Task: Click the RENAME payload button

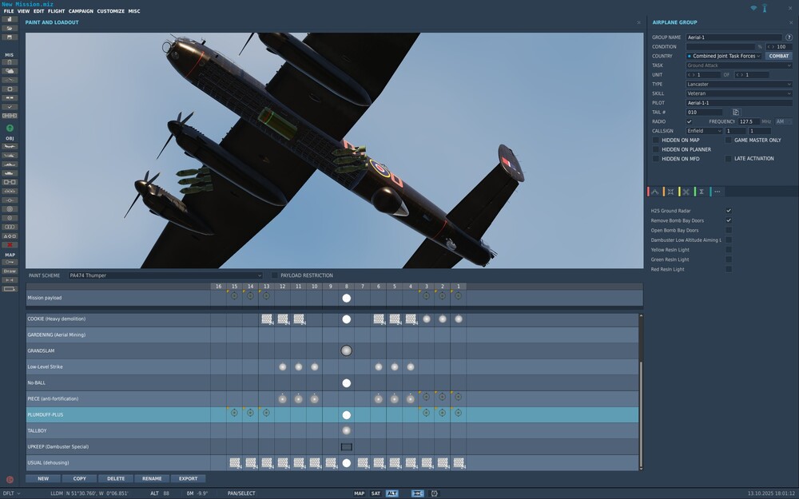Action: tap(152, 478)
